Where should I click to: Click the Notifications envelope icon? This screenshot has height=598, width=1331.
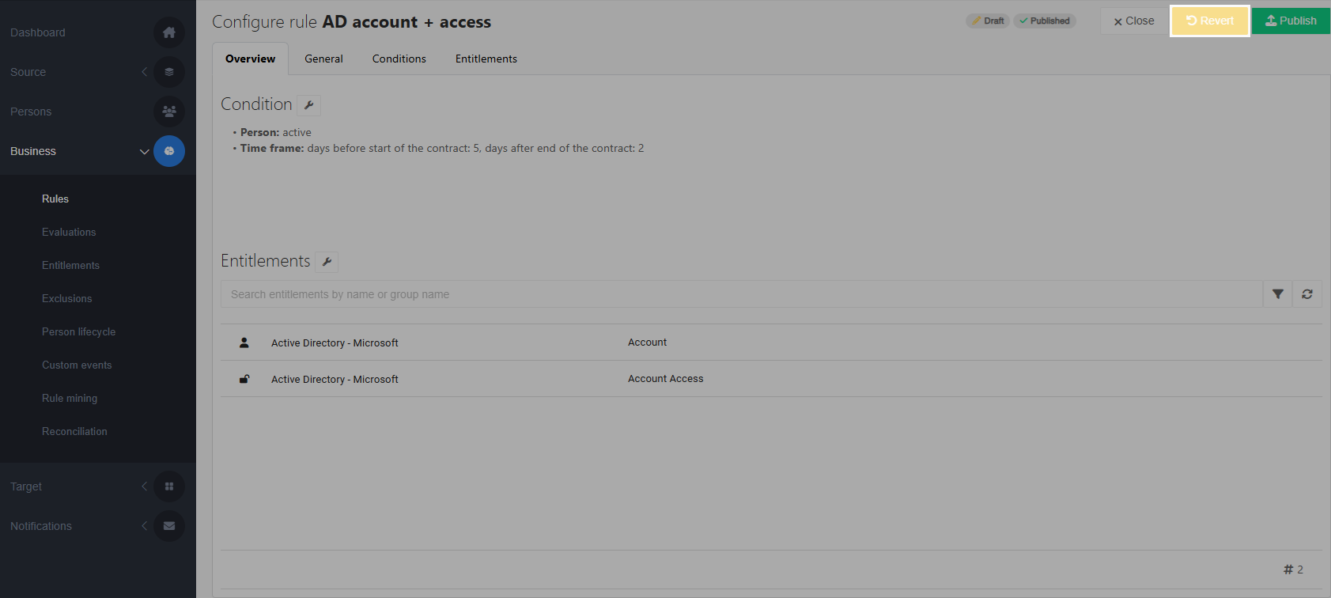pyautogui.click(x=169, y=526)
